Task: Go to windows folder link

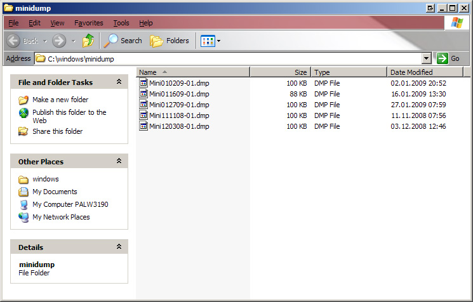Action: [46, 179]
